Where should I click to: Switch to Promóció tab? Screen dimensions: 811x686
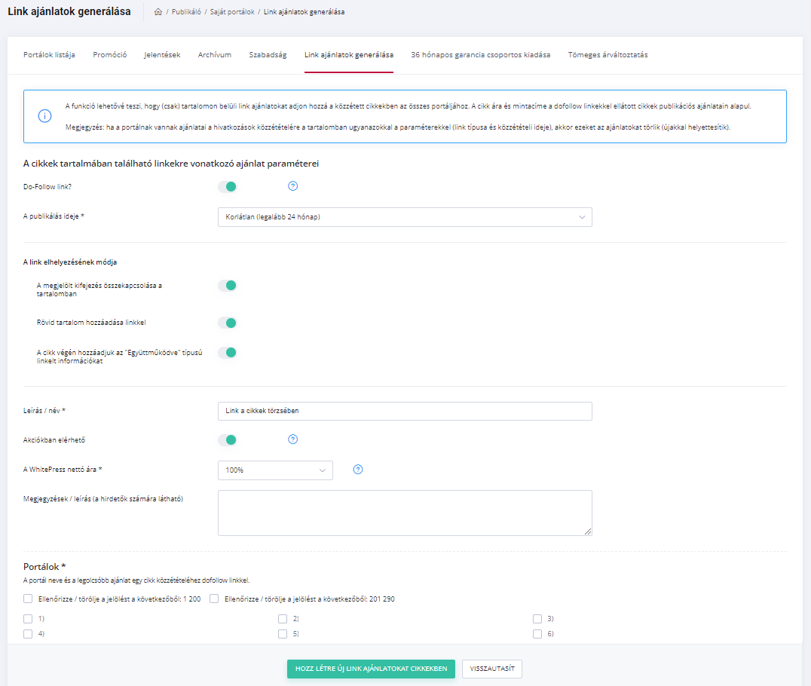tap(109, 55)
